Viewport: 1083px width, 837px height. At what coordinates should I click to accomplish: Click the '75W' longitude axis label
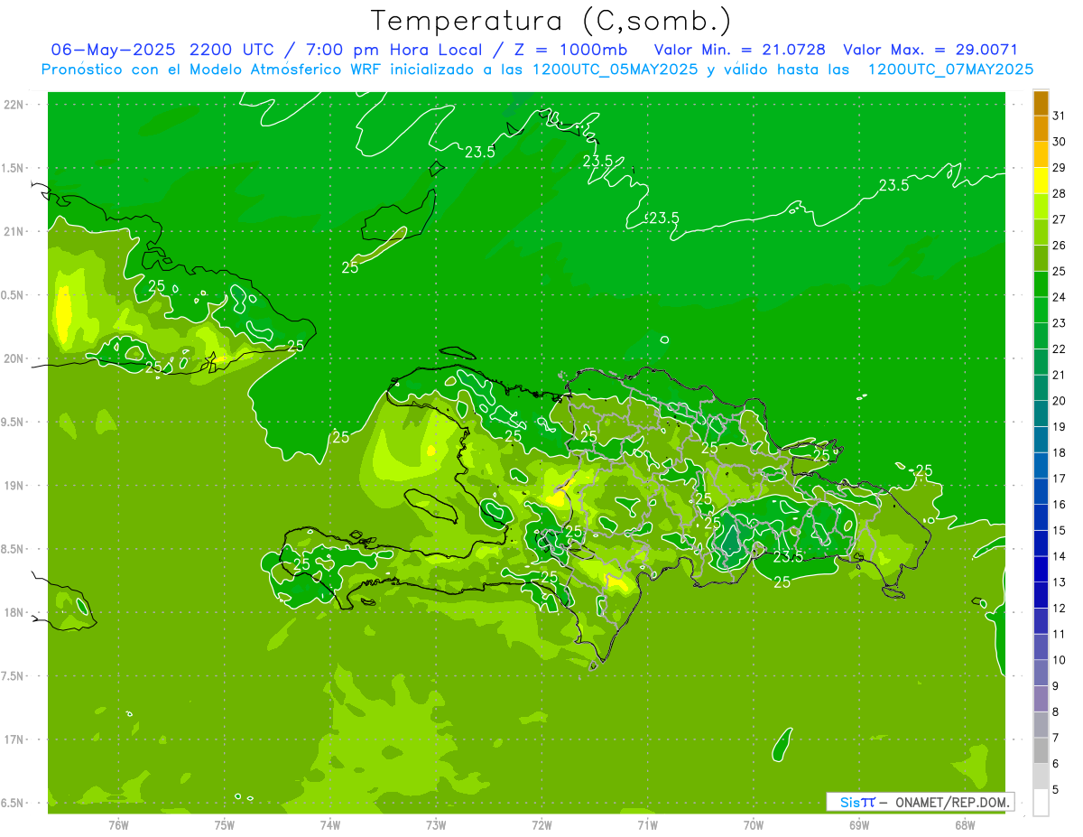pyautogui.click(x=225, y=824)
